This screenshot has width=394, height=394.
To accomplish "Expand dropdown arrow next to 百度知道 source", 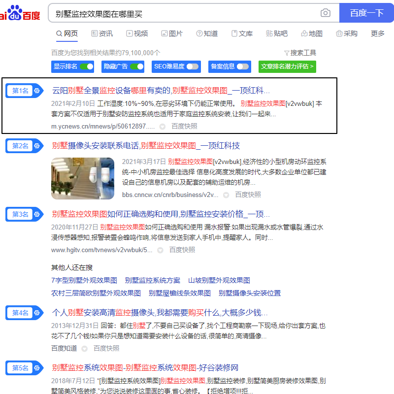I will [x=84, y=349].
